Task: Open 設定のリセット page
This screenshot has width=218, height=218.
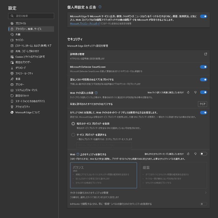Action: [x=31, y=96]
